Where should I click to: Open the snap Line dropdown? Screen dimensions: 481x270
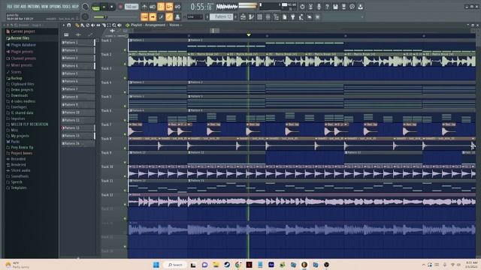[195, 17]
